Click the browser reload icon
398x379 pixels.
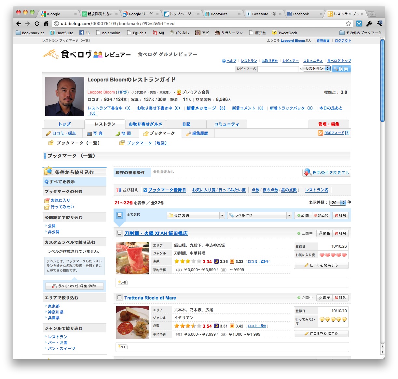click(37, 23)
